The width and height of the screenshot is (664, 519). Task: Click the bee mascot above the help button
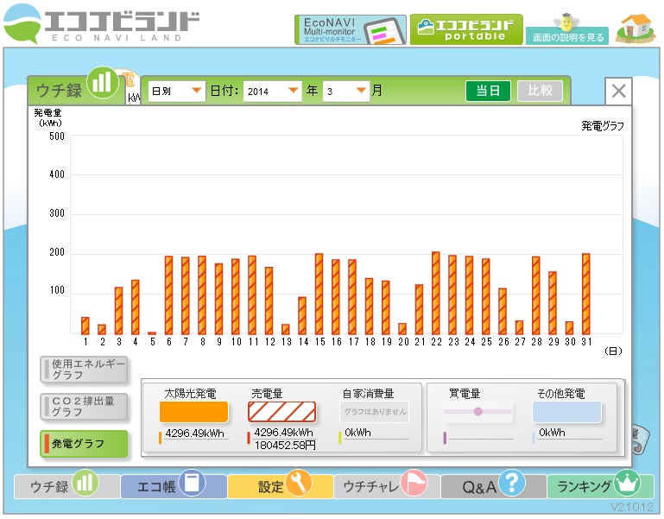coord(566,22)
